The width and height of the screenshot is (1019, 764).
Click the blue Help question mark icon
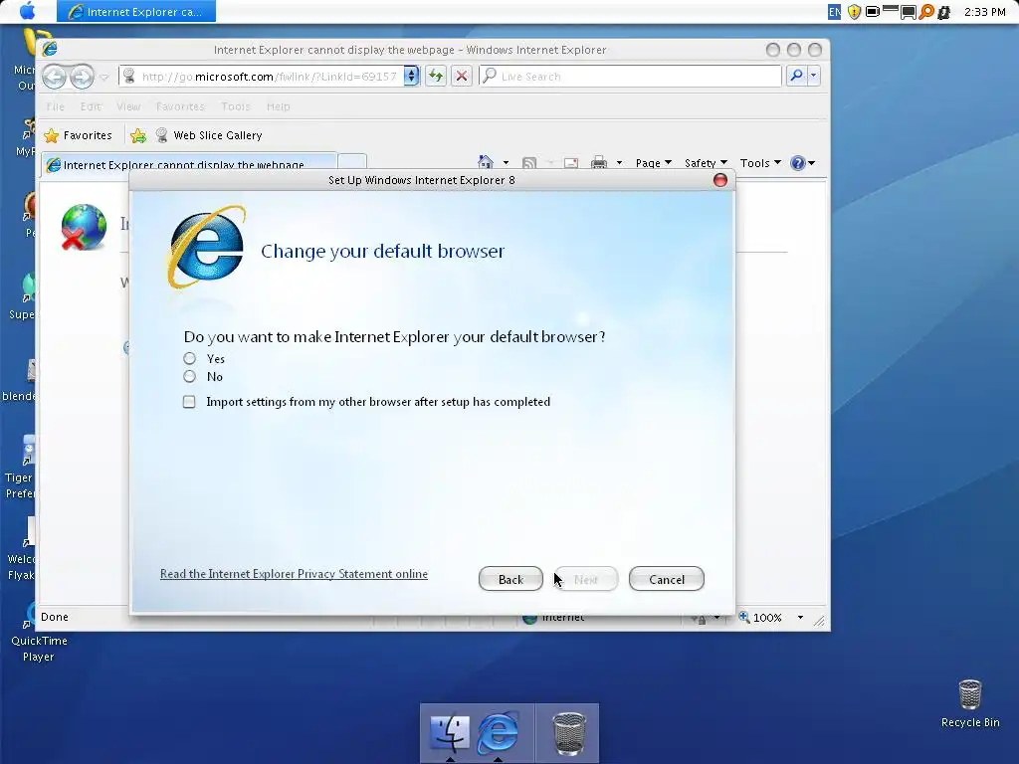coord(798,163)
